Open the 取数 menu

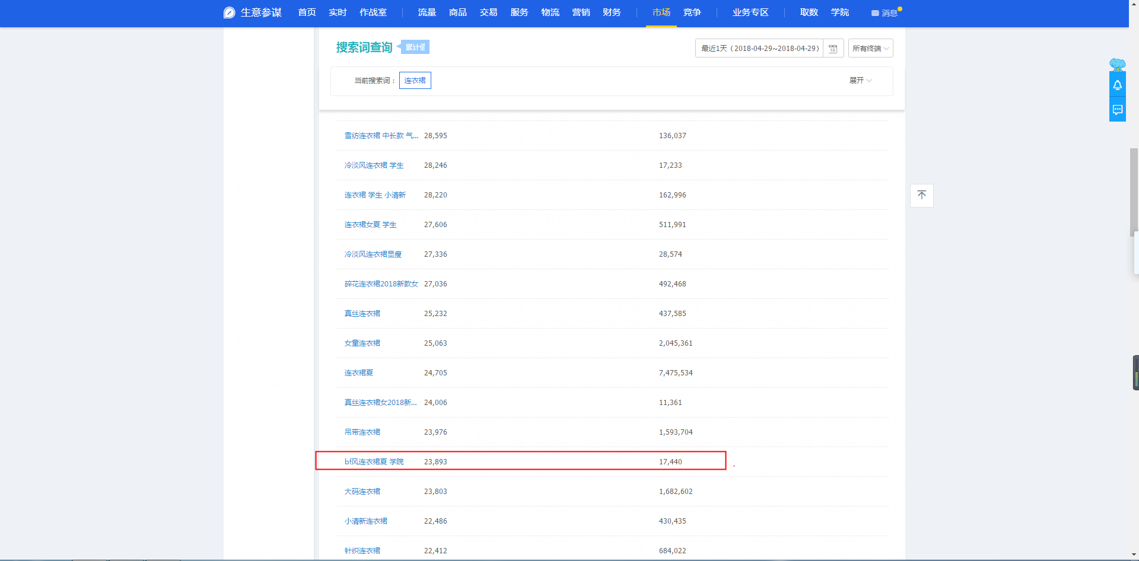[x=809, y=12]
